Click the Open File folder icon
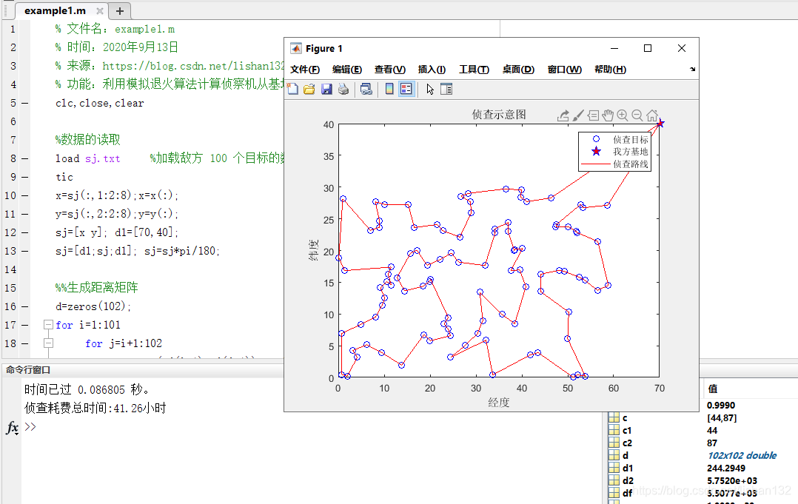 coord(309,90)
